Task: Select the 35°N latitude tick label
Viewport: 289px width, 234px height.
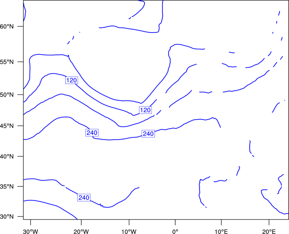Action: tap(7, 186)
